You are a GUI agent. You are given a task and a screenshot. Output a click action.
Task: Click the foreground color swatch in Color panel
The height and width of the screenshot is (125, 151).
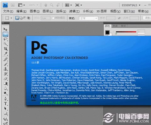click(107, 33)
